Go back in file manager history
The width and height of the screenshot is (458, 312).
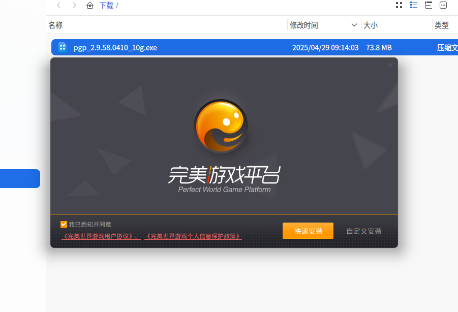coord(58,5)
